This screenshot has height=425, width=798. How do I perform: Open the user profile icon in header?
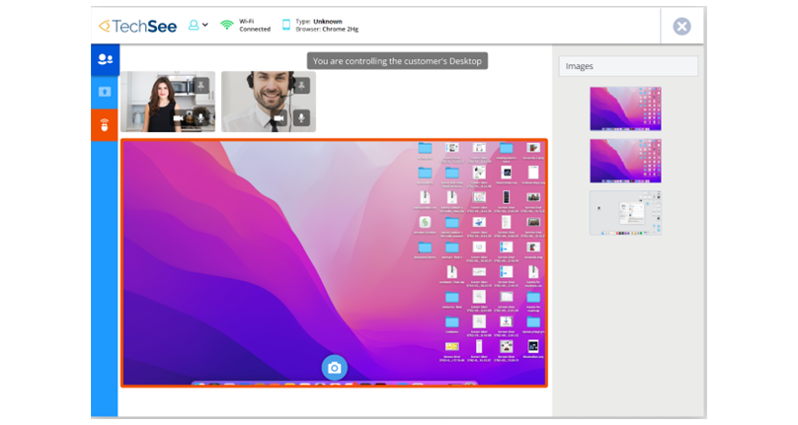194,25
